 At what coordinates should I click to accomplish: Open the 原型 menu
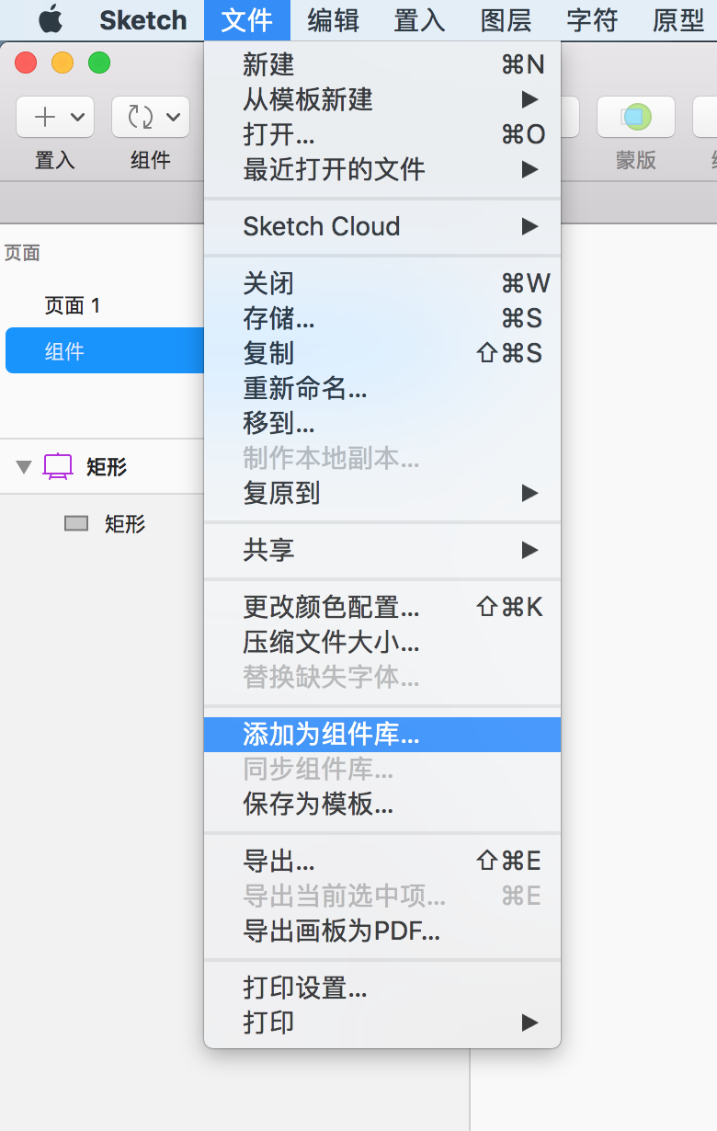coord(678,19)
